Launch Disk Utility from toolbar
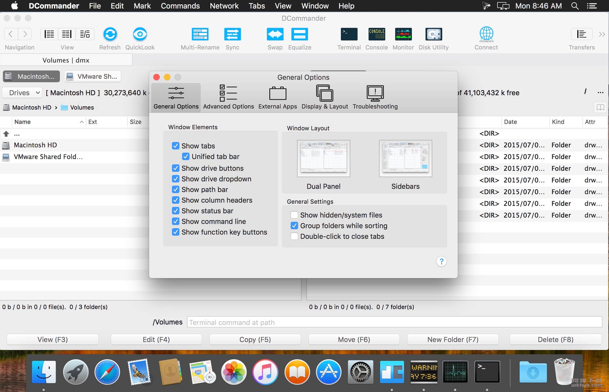This screenshot has height=392, width=609. coord(434,34)
